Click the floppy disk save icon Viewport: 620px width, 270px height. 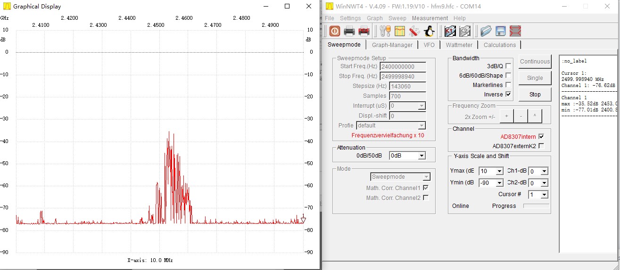point(500,32)
